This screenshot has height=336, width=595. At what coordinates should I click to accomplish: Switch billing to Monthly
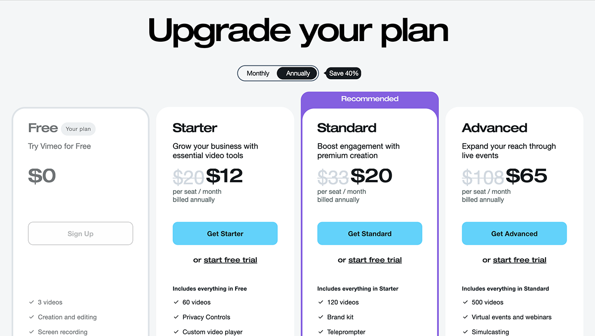coord(258,73)
